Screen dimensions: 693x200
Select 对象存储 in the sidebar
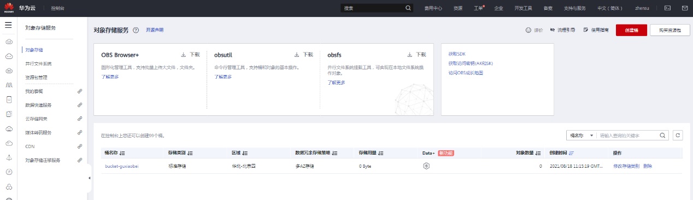pos(34,50)
